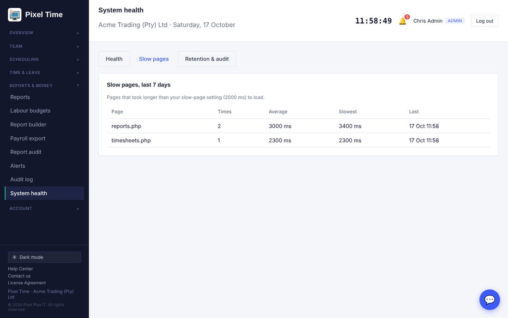Go to Labour budgets
This screenshot has height=318, width=508.
point(44,111)
